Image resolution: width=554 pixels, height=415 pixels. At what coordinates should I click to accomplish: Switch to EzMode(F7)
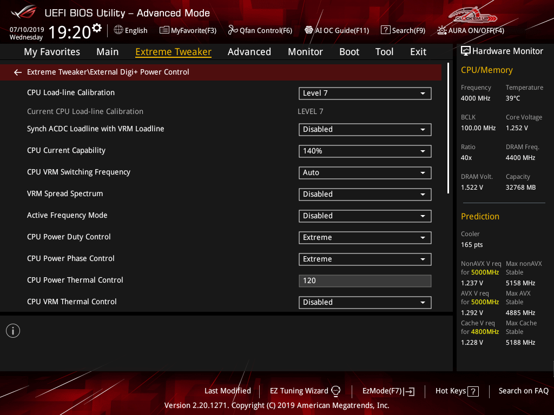pos(388,391)
